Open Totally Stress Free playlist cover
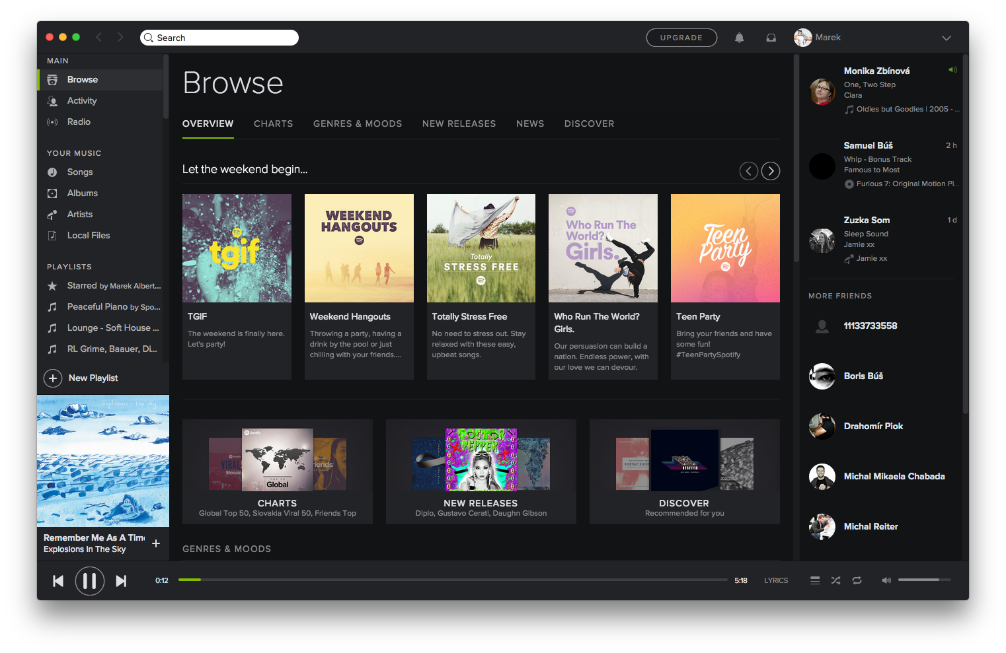The height and width of the screenshot is (653, 1006). 481,248
